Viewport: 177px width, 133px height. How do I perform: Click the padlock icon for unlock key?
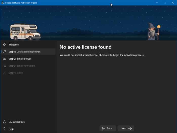click(4, 122)
